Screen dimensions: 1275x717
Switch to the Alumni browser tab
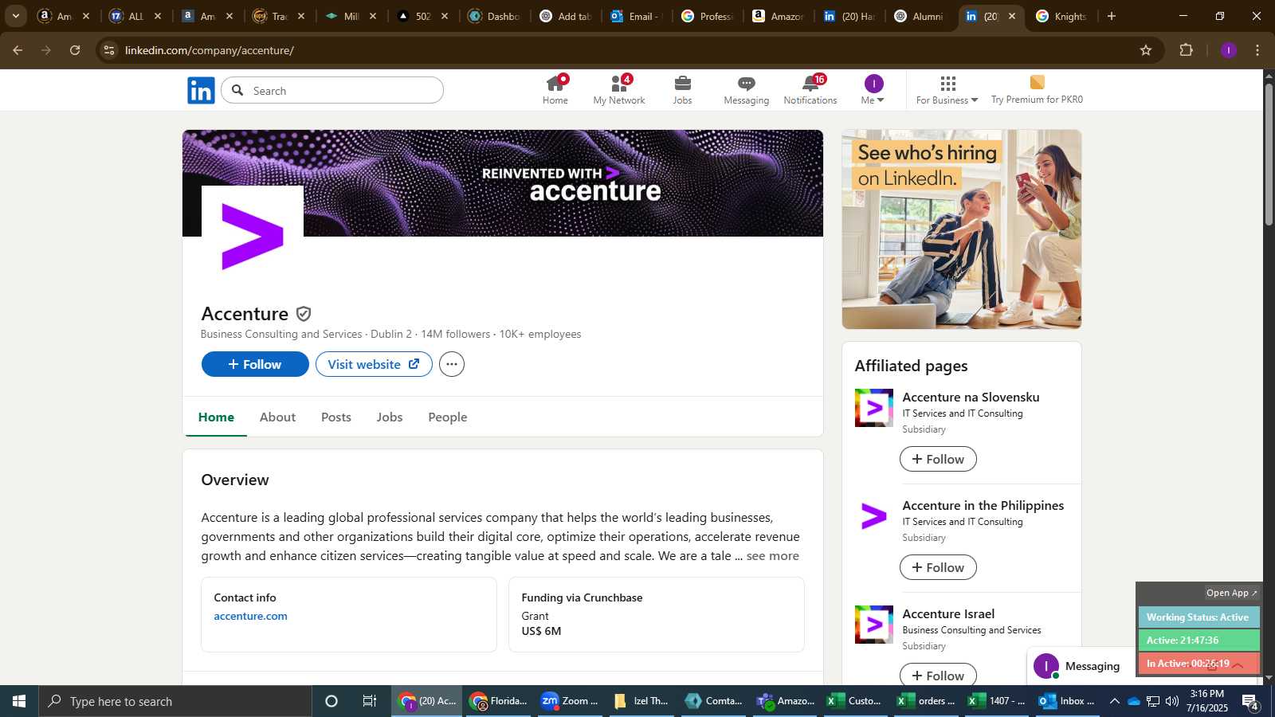pos(920,16)
